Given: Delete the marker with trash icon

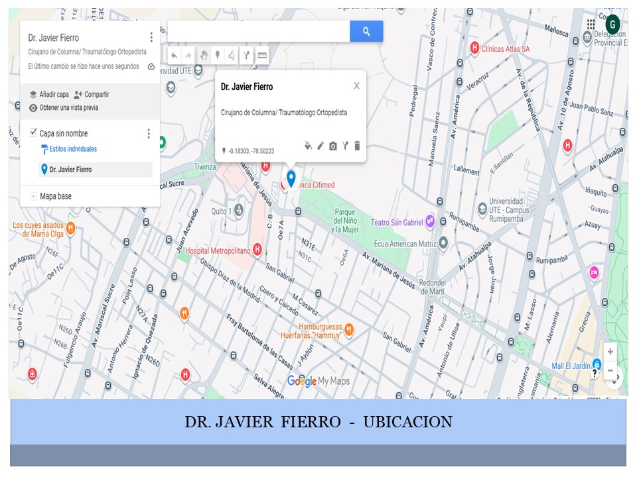Looking at the screenshot, I should (x=357, y=146).
